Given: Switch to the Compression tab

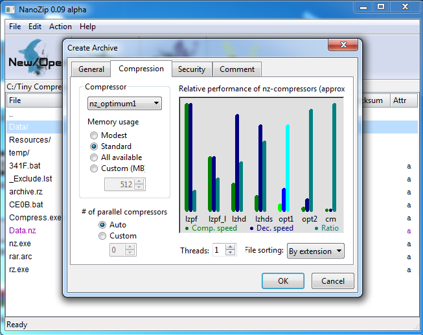Looking at the screenshot, I should (x=141, y=69).
